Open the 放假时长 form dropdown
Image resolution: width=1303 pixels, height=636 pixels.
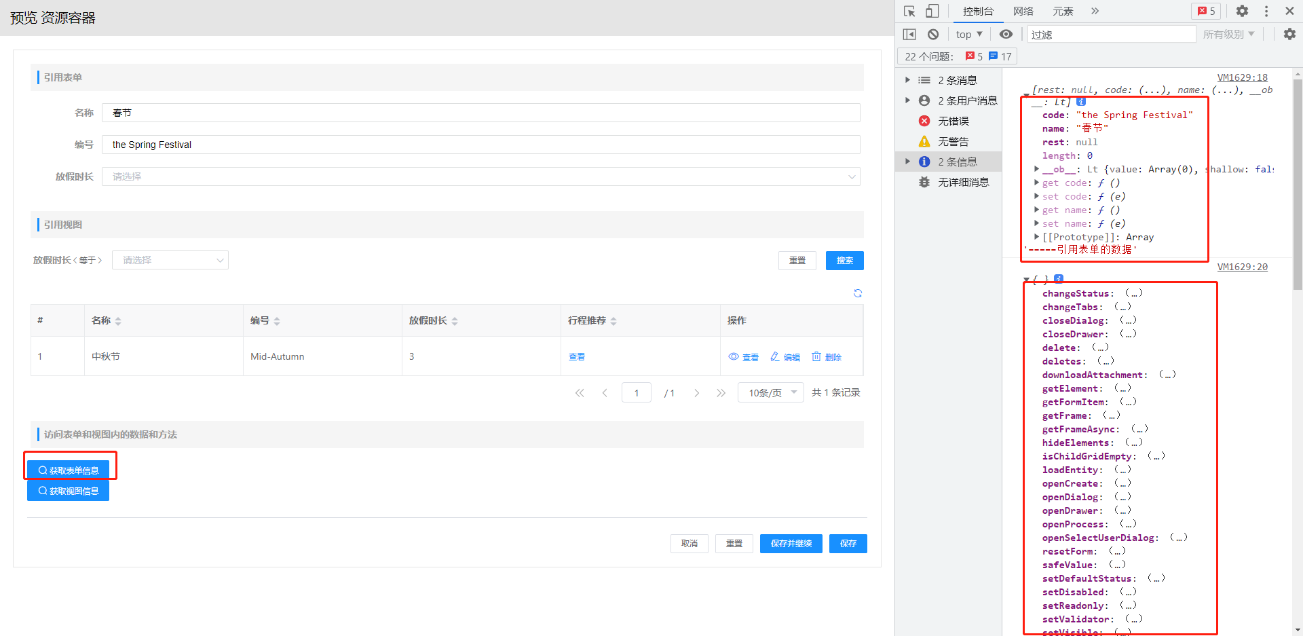pyautogui.click(x=480, y=176)
